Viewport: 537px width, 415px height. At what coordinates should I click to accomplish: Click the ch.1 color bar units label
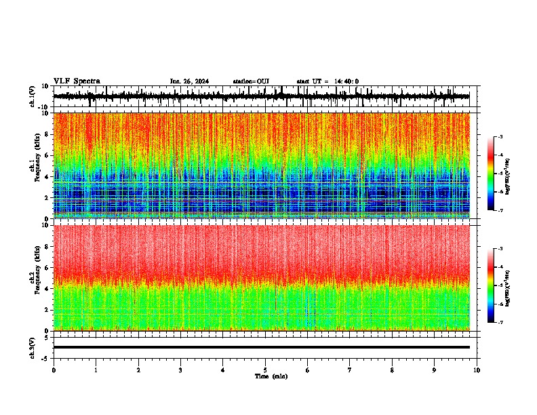pos(508,177)
